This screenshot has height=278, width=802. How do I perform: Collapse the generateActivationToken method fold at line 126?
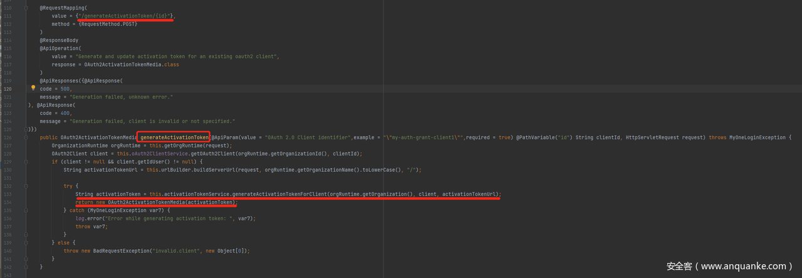coord(26,137)
